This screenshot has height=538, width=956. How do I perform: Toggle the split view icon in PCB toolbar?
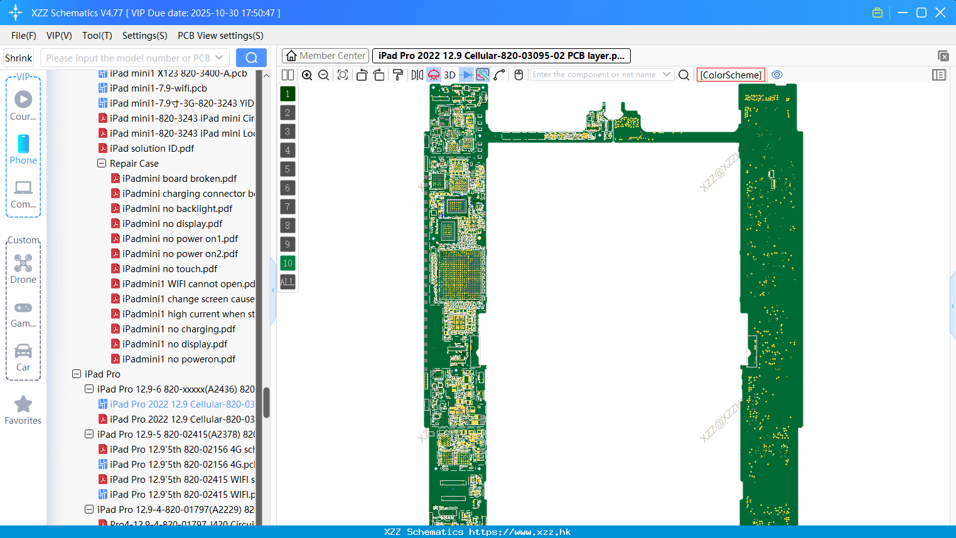click(287, 75)
